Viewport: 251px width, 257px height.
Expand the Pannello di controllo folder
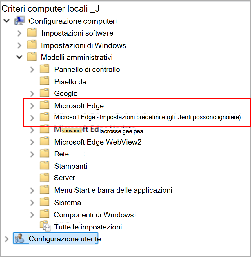[x=32, y=70]
